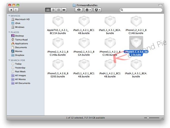This screenshot has height=128, width=170.
Task: Open Desktop in the sidebar
Action: click(x=18, y=36)
